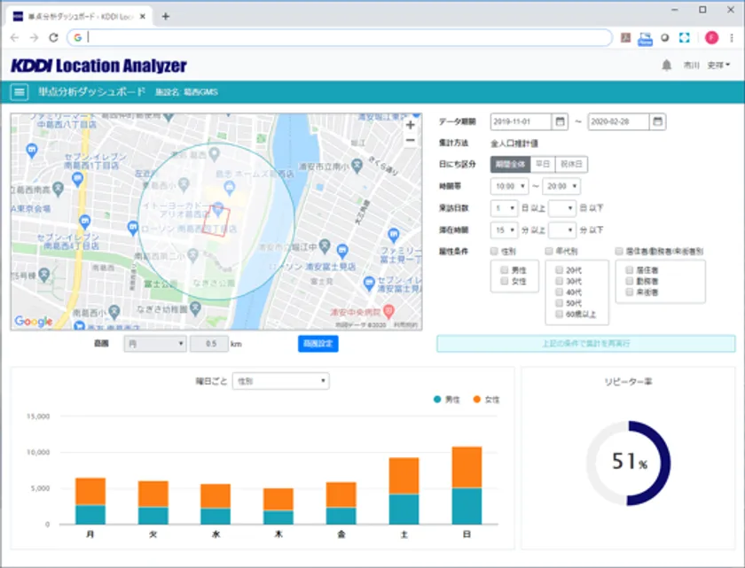Switch to the 祝休日 day-type tab
Viewport: 745px width, 568px height.
(x=571, y=164)
